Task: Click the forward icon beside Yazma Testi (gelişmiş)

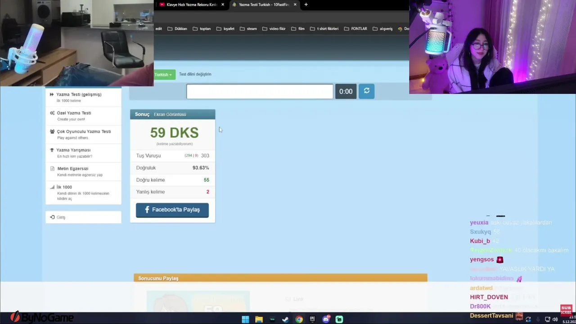Action: pos(52,94)
